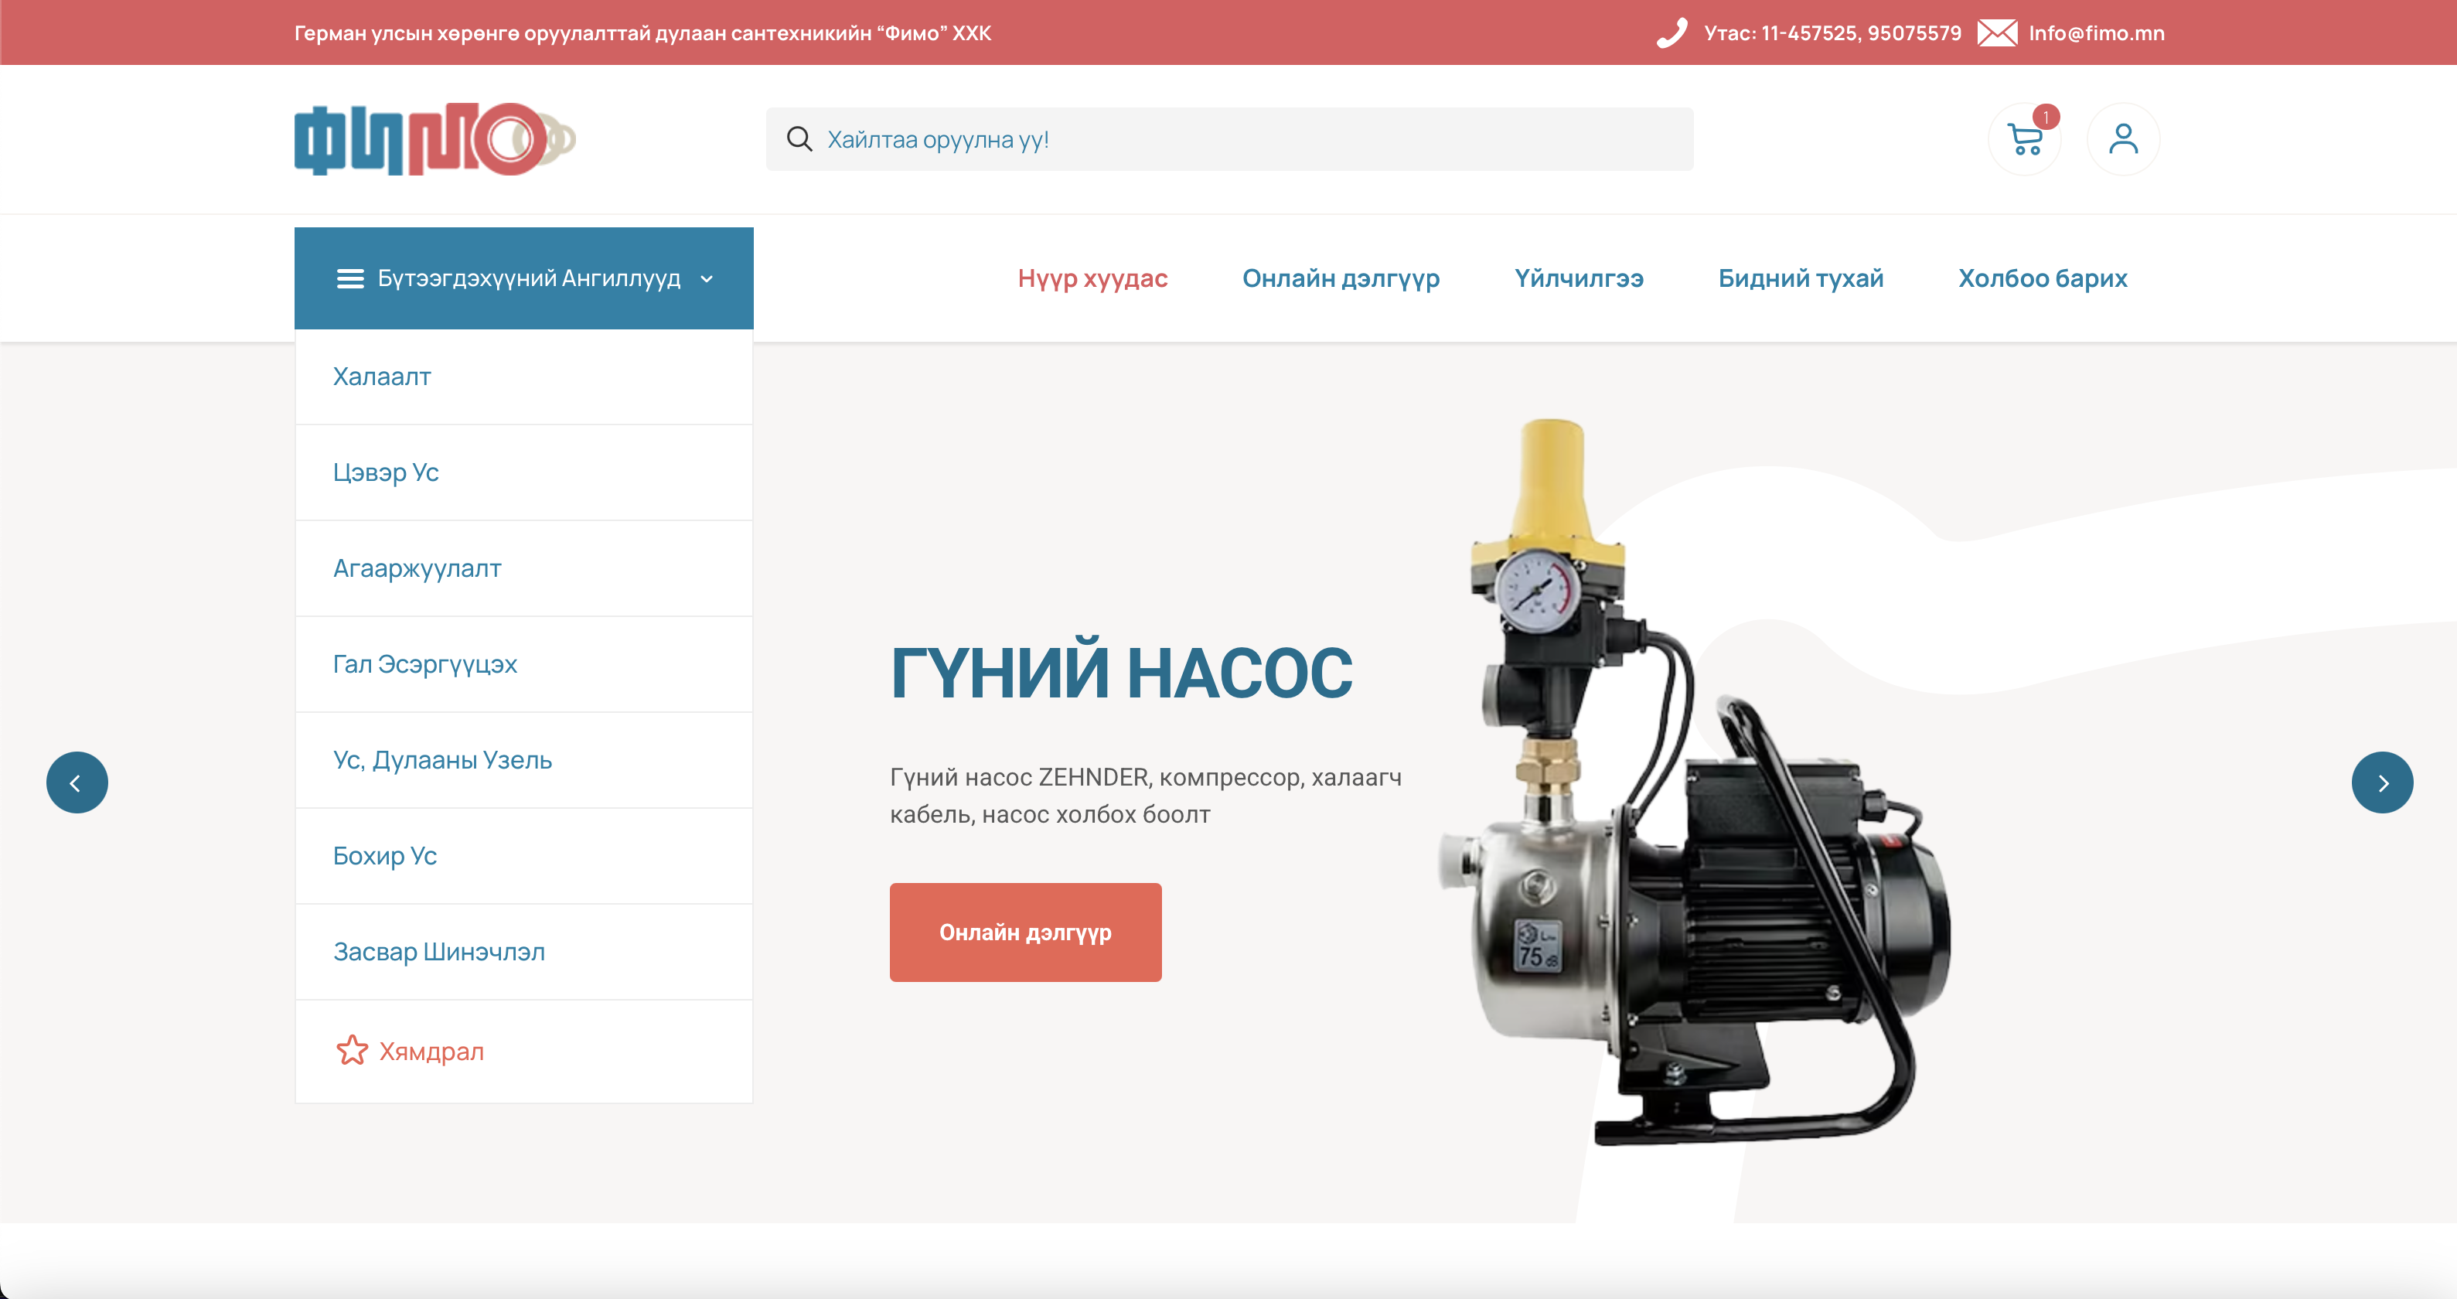Go to previous slide arrow

point(77,783)
